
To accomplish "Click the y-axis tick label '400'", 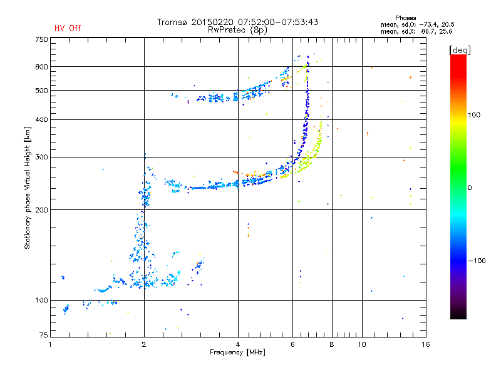I will [41, 119].
